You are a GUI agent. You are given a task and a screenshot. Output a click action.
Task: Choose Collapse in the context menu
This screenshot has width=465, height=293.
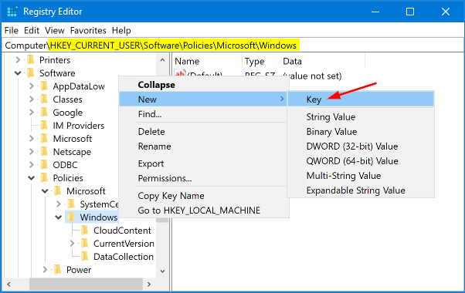click(x=203, y=85)
